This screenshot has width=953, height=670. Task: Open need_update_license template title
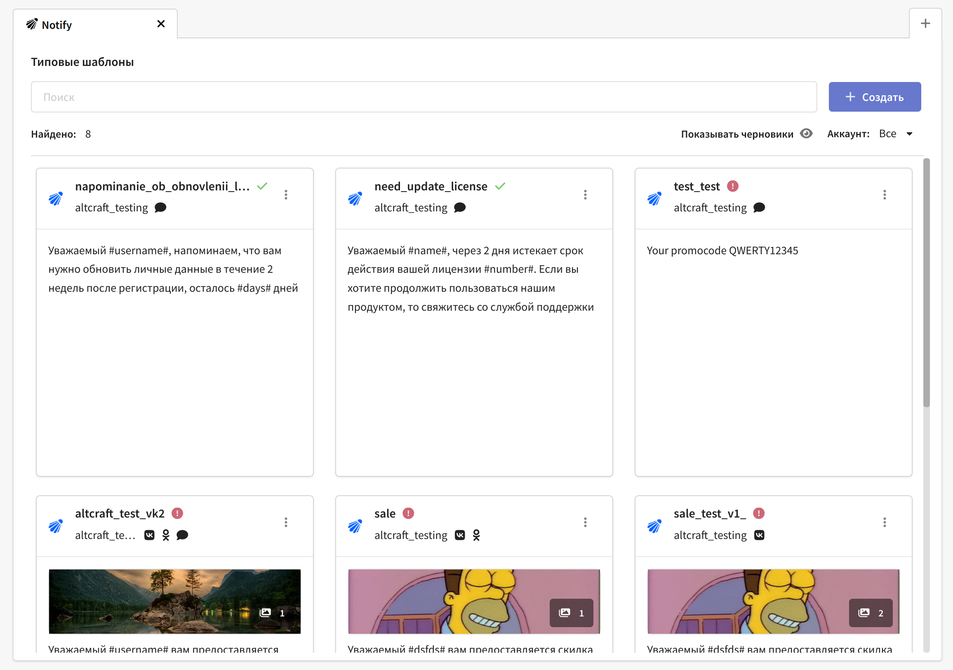[x=431, y=186]
